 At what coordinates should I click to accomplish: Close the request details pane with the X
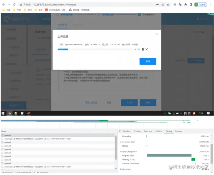pyautogui.click(x=120, y=131)
